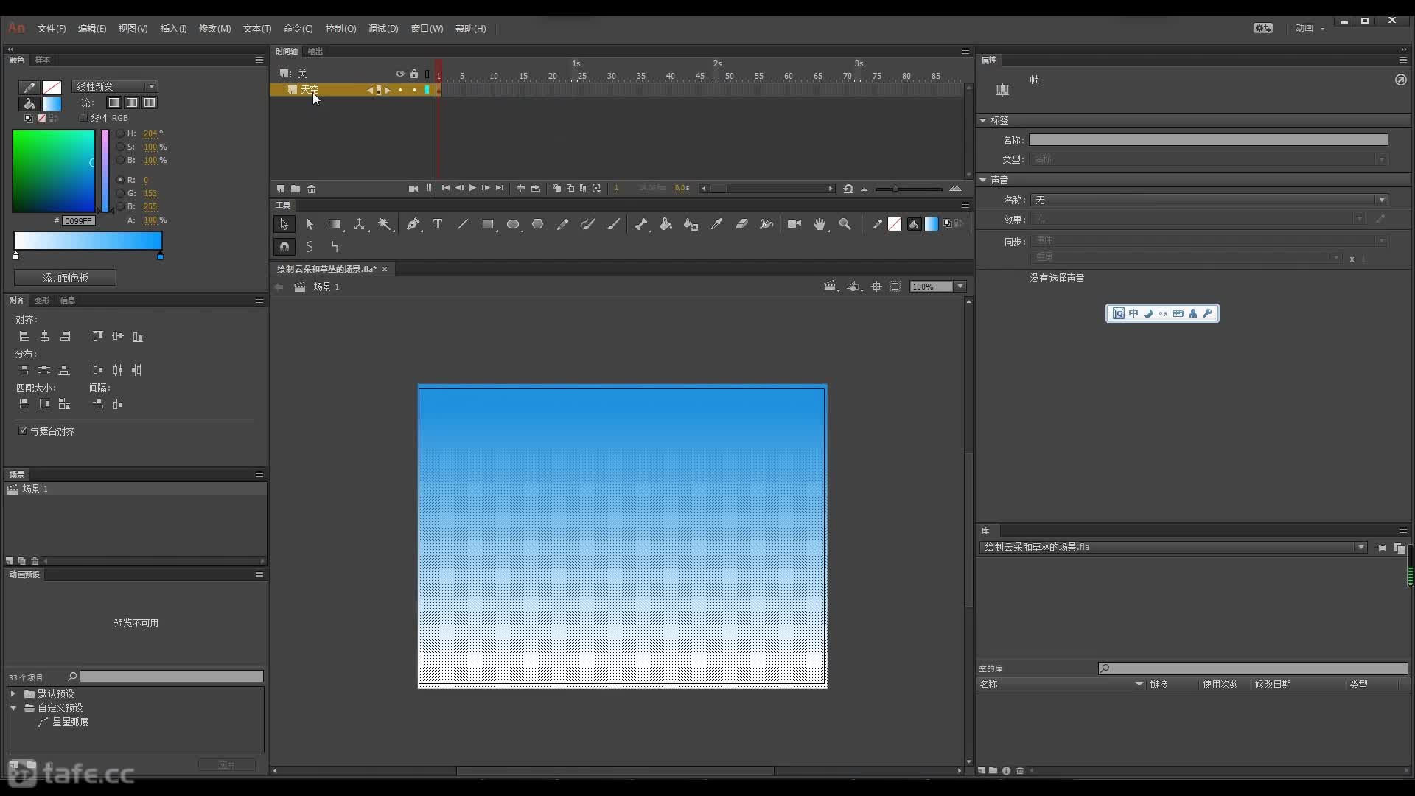
Task: Select the S saturation radio button
Action: tap(120, 147)
